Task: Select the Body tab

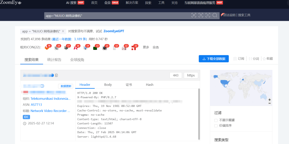Action: [x=108, y=85]
